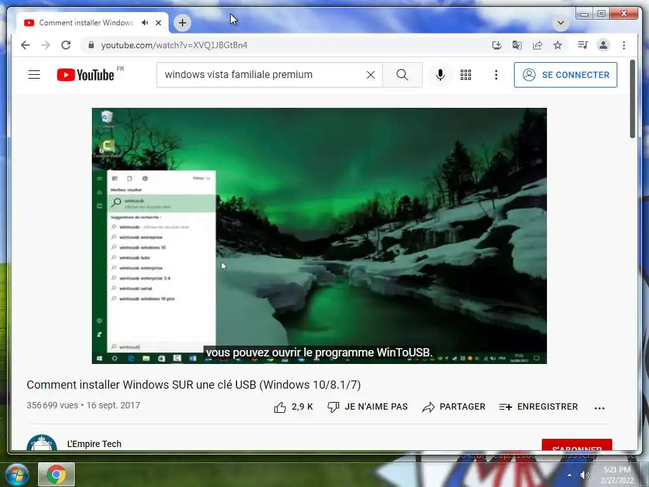Open the L'Empire Tech channel link

click(94, 444)
